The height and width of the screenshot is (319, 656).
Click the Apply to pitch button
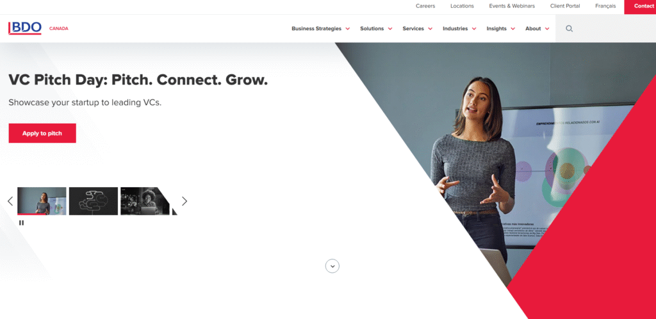[x=42, y=133]
